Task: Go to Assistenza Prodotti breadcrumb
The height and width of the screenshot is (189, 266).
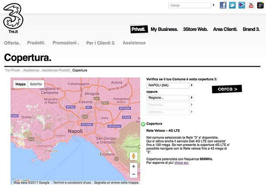Action: click(56, 70)
